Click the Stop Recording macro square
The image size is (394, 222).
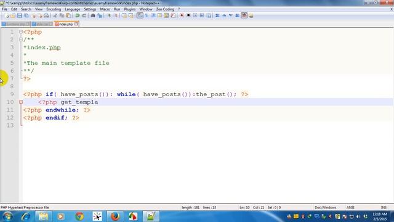coord(188,15)
